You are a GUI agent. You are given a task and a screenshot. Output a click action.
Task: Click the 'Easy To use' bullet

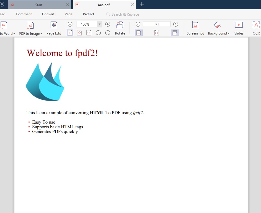tap(44, 122)
